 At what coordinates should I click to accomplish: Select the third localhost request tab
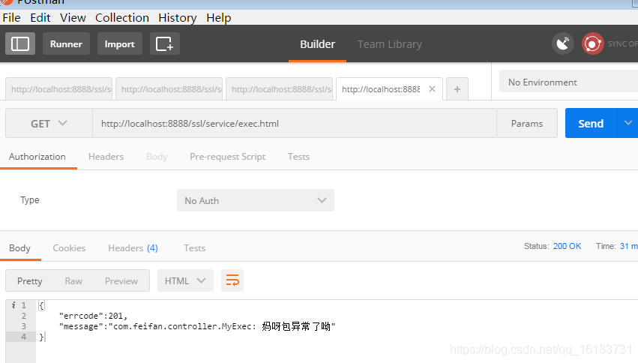coord(280,88)
